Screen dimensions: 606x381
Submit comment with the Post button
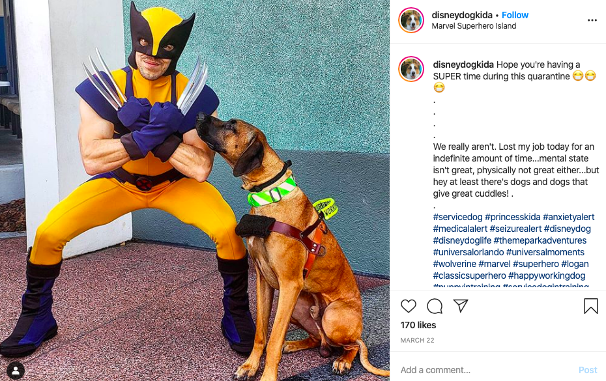(588, 370)
